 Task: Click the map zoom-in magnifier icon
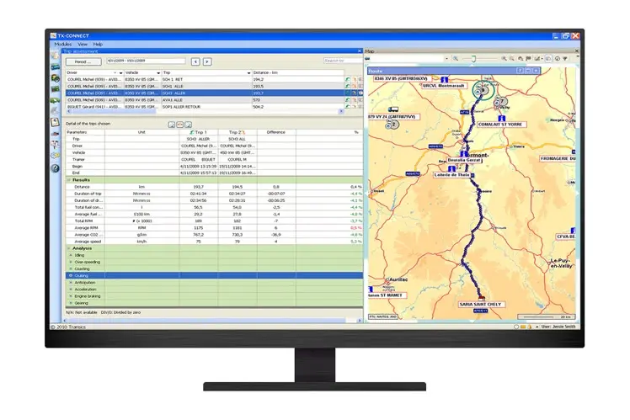tap(505, 58)
